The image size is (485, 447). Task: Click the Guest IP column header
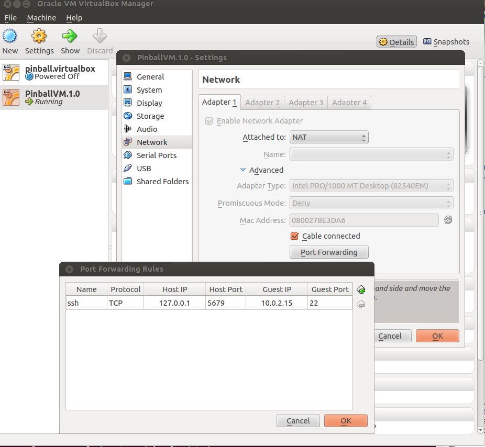click(277, 289)
